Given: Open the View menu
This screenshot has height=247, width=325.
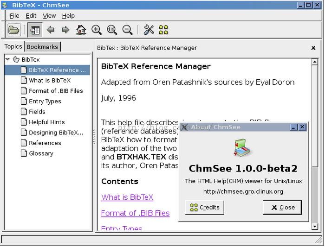Looking at the screenshot, I should click(x=49, y=15).
